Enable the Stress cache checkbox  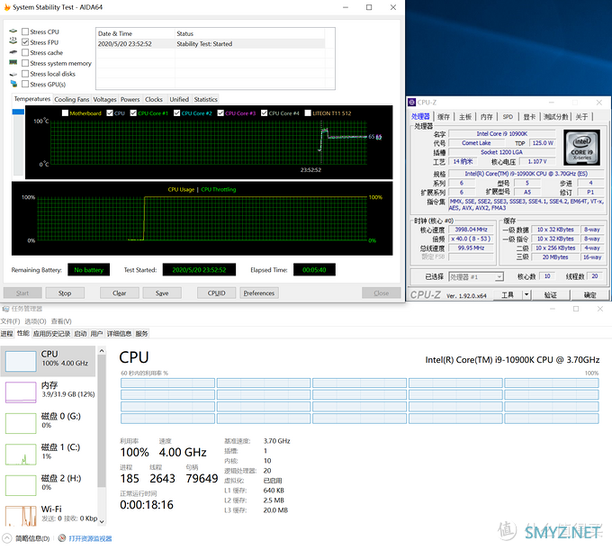point(25,53)
